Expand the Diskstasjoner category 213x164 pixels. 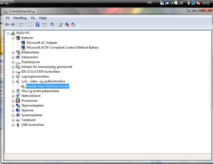(x=13, y=62)
